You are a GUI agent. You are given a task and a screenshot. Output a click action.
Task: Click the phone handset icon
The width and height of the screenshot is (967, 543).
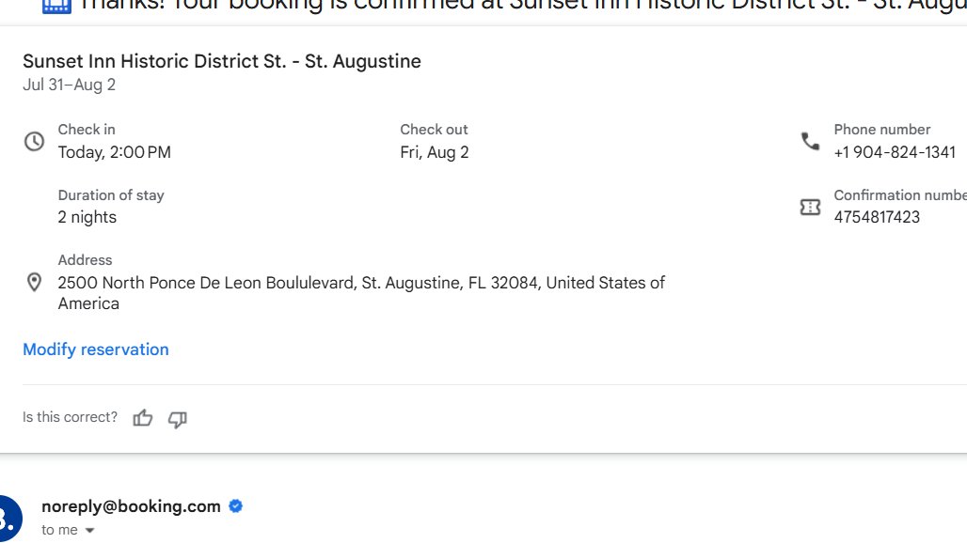click(810, 142)
